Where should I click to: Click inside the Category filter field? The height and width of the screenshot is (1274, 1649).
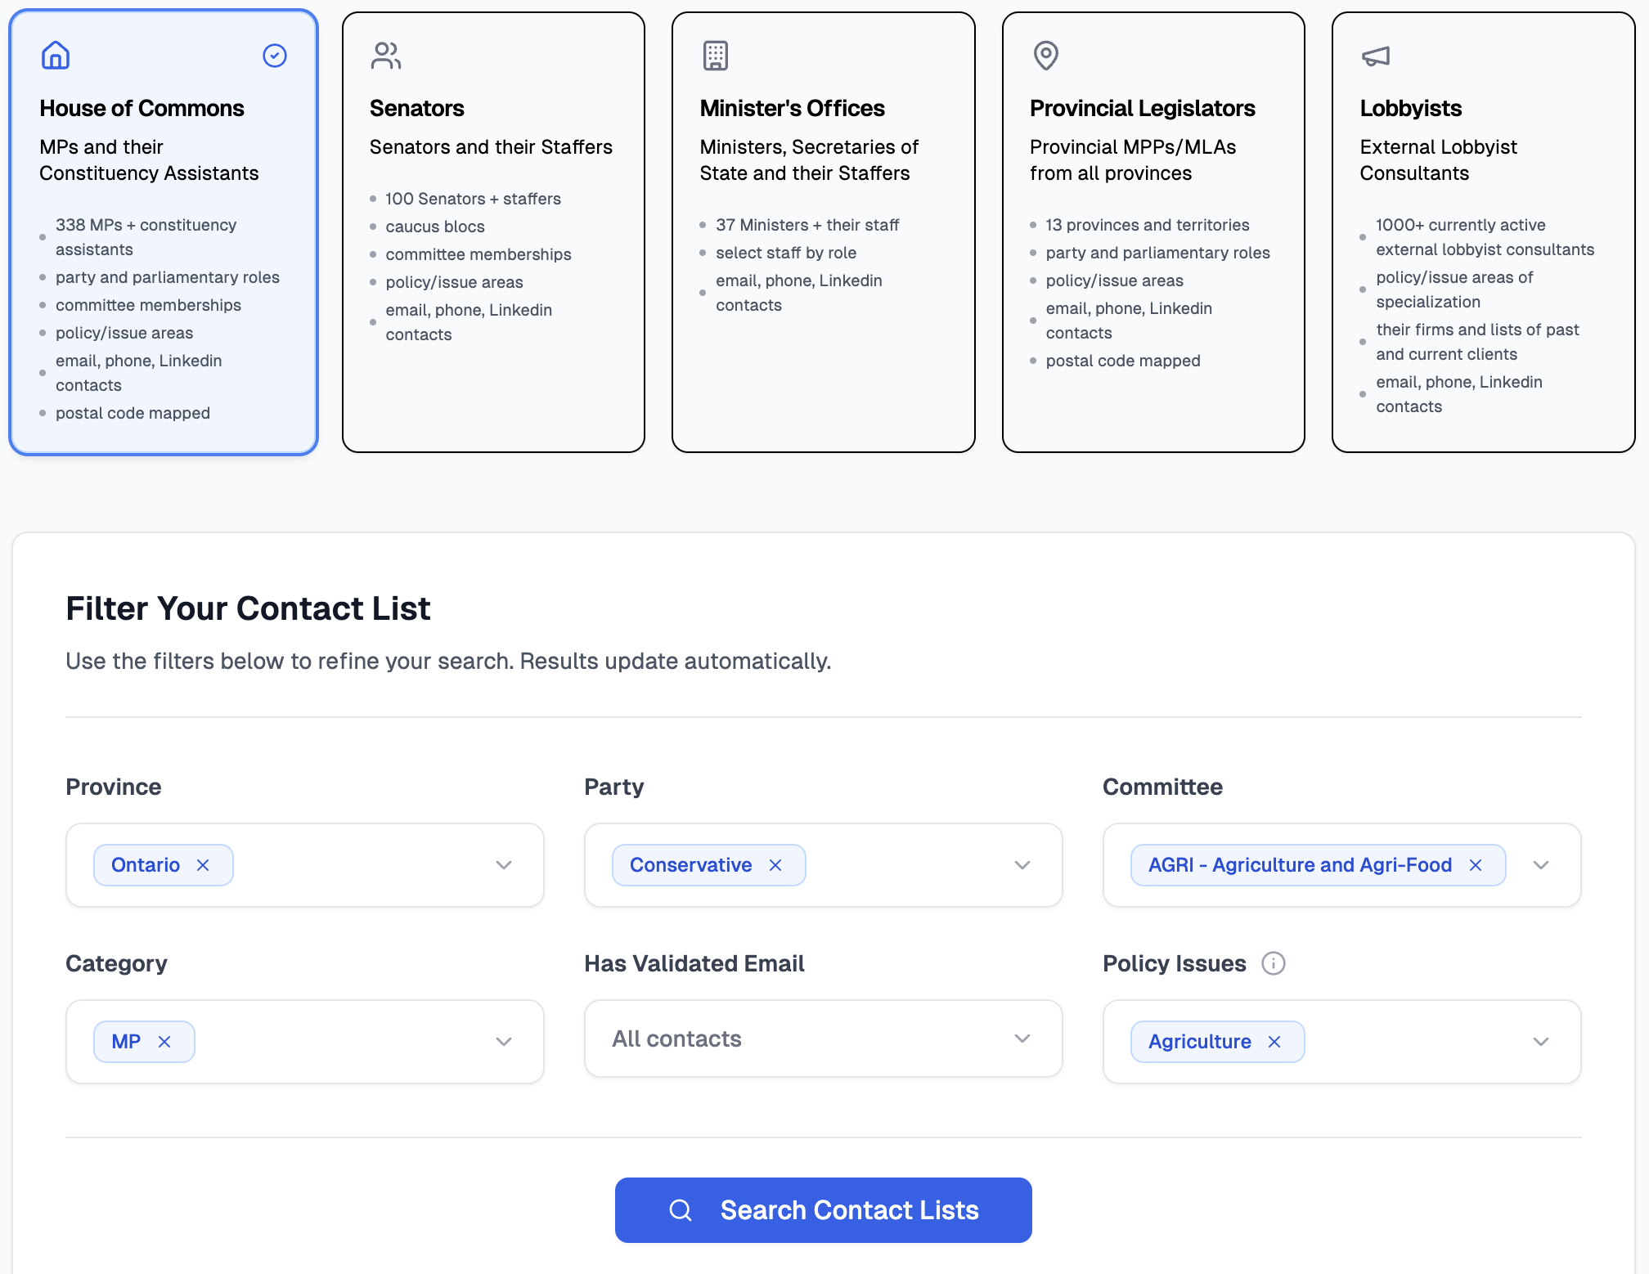pyautogui.click(x=344, y=1042)
